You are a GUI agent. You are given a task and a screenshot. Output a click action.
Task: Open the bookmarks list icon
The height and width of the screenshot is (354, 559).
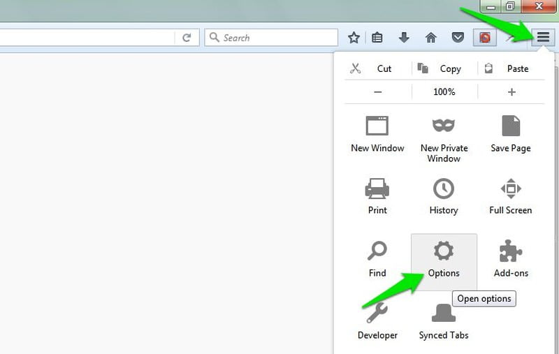(377, 38)
